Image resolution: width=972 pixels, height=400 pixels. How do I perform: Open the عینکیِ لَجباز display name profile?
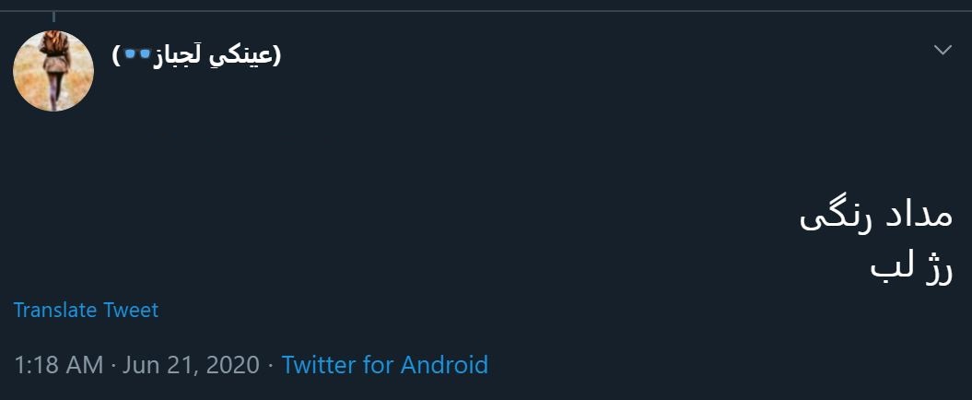(196, 55)
